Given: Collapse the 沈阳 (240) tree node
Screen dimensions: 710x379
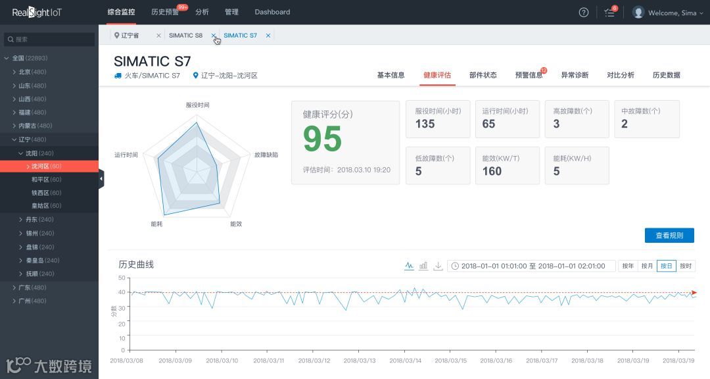Looking at the screenshot, I should click(21, 153).
